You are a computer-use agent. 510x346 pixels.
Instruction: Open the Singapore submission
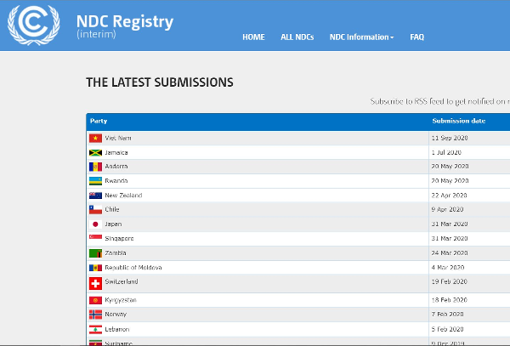[119, 239]
